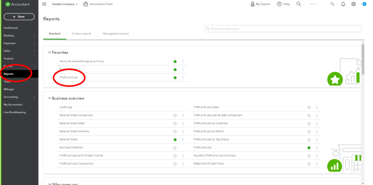Open Mileage in sidebar
The height and width of the screenshot is (185, 373).
coord(9,89)
